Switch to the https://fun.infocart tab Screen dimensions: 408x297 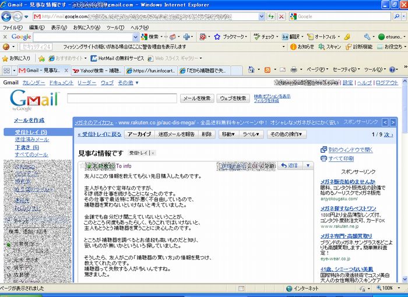[x=150, y=70]
